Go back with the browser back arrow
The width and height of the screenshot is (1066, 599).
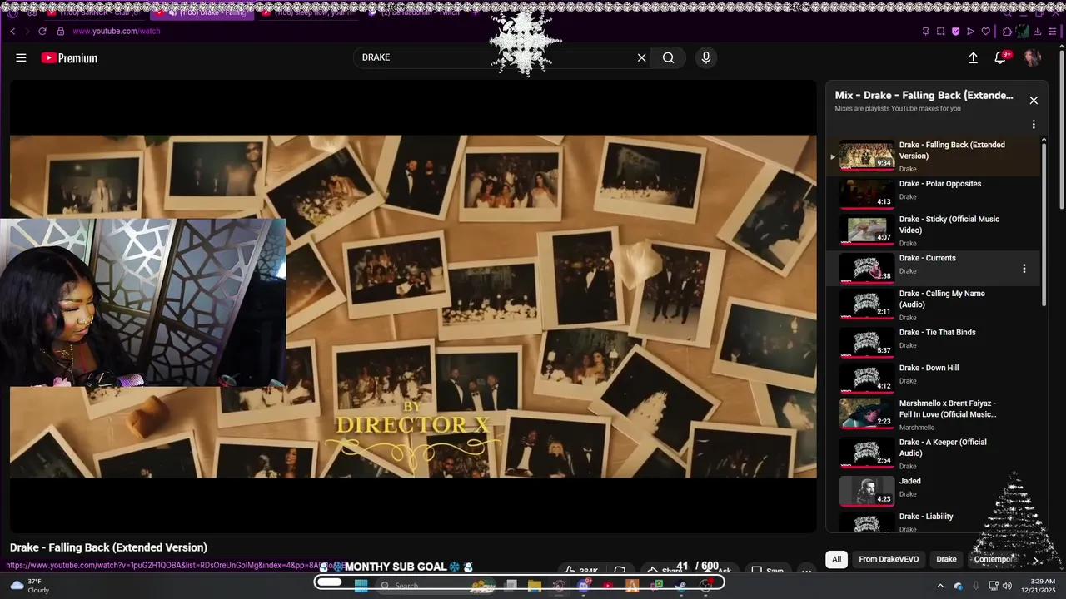pyautogui.click(x=12, y=31)
